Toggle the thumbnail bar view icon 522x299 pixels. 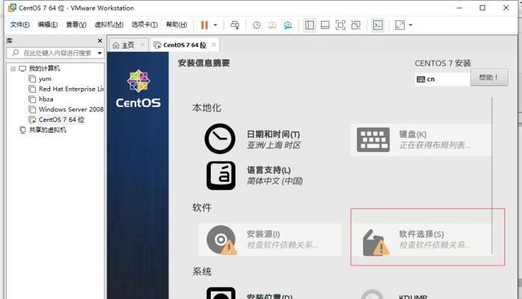[325, 25]
